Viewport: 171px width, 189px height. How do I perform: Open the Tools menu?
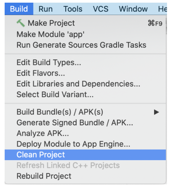point(73,9)
